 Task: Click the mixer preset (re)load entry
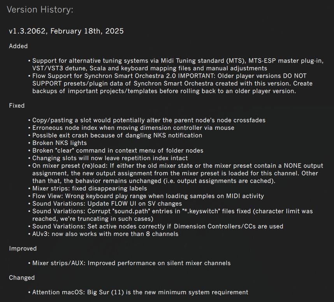tap(175, 173)
